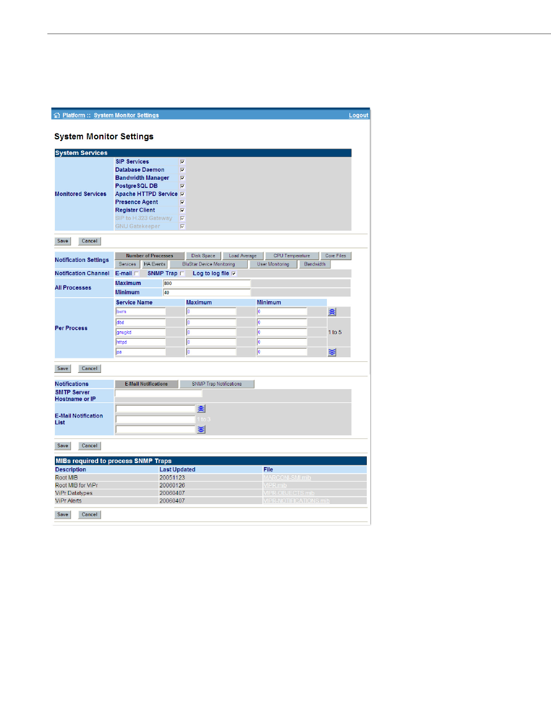Open the System Monitor Settings breadcrumb
The height and width of the screenshot is (714, 551).
pyautogui.click(x=126, y=116)
